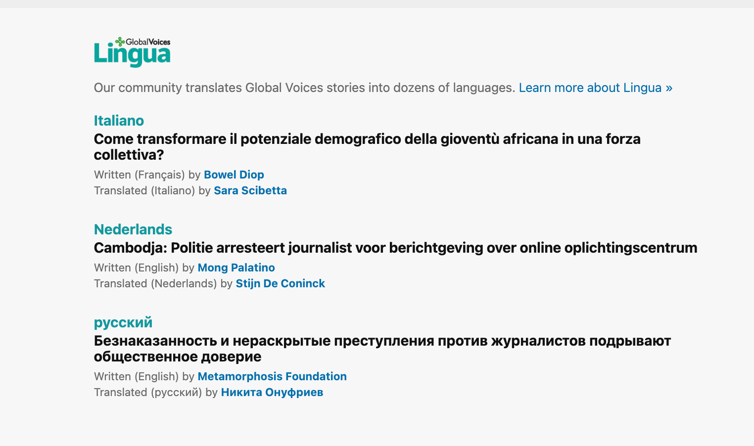Click the 'Written (Français) by' label
Image resolution: width=754 pixels, height=446 pixels.
pos(147,175)
